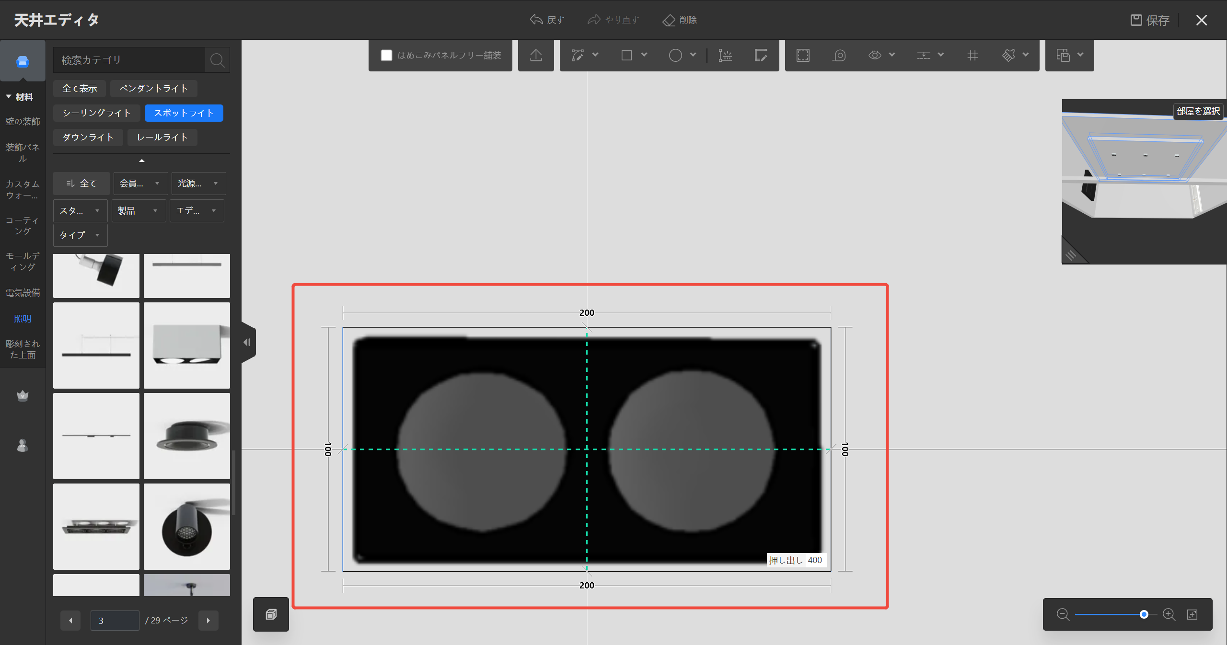Select the rectangle drawing tool
1227x645 pixels.
click(626, 56)
